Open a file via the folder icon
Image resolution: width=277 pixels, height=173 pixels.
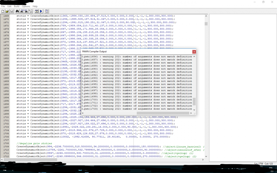coord(7,11)
